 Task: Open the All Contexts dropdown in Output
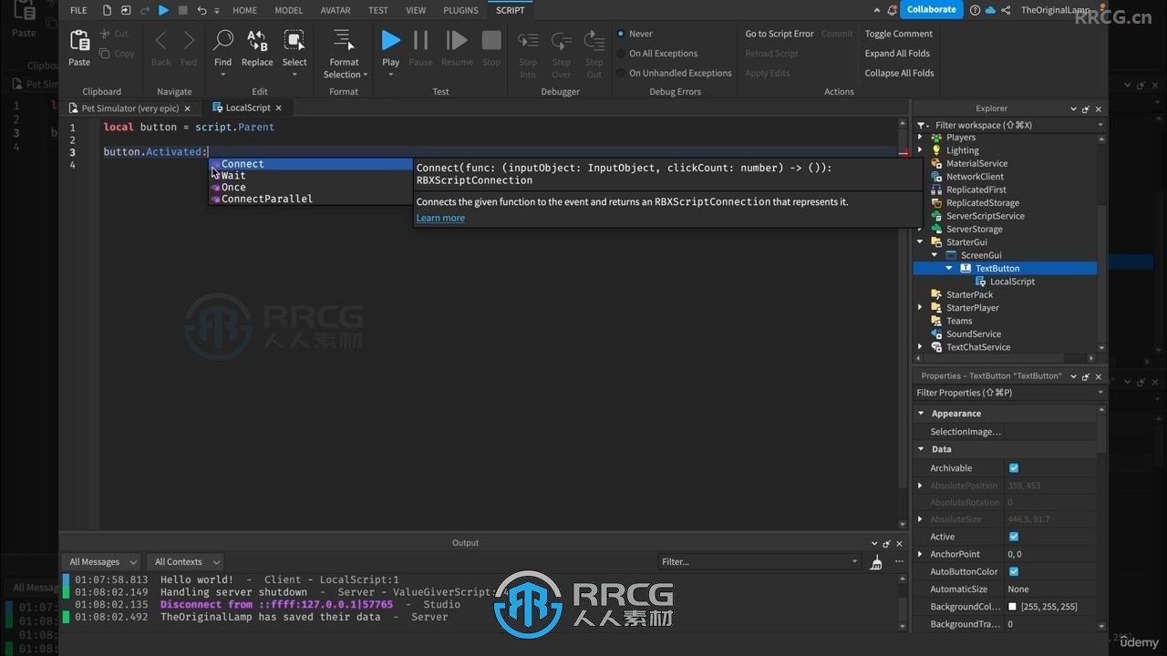[185, 562]
